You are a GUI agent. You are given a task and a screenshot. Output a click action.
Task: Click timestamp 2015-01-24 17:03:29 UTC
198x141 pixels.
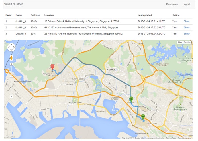[x=151, y=27]
